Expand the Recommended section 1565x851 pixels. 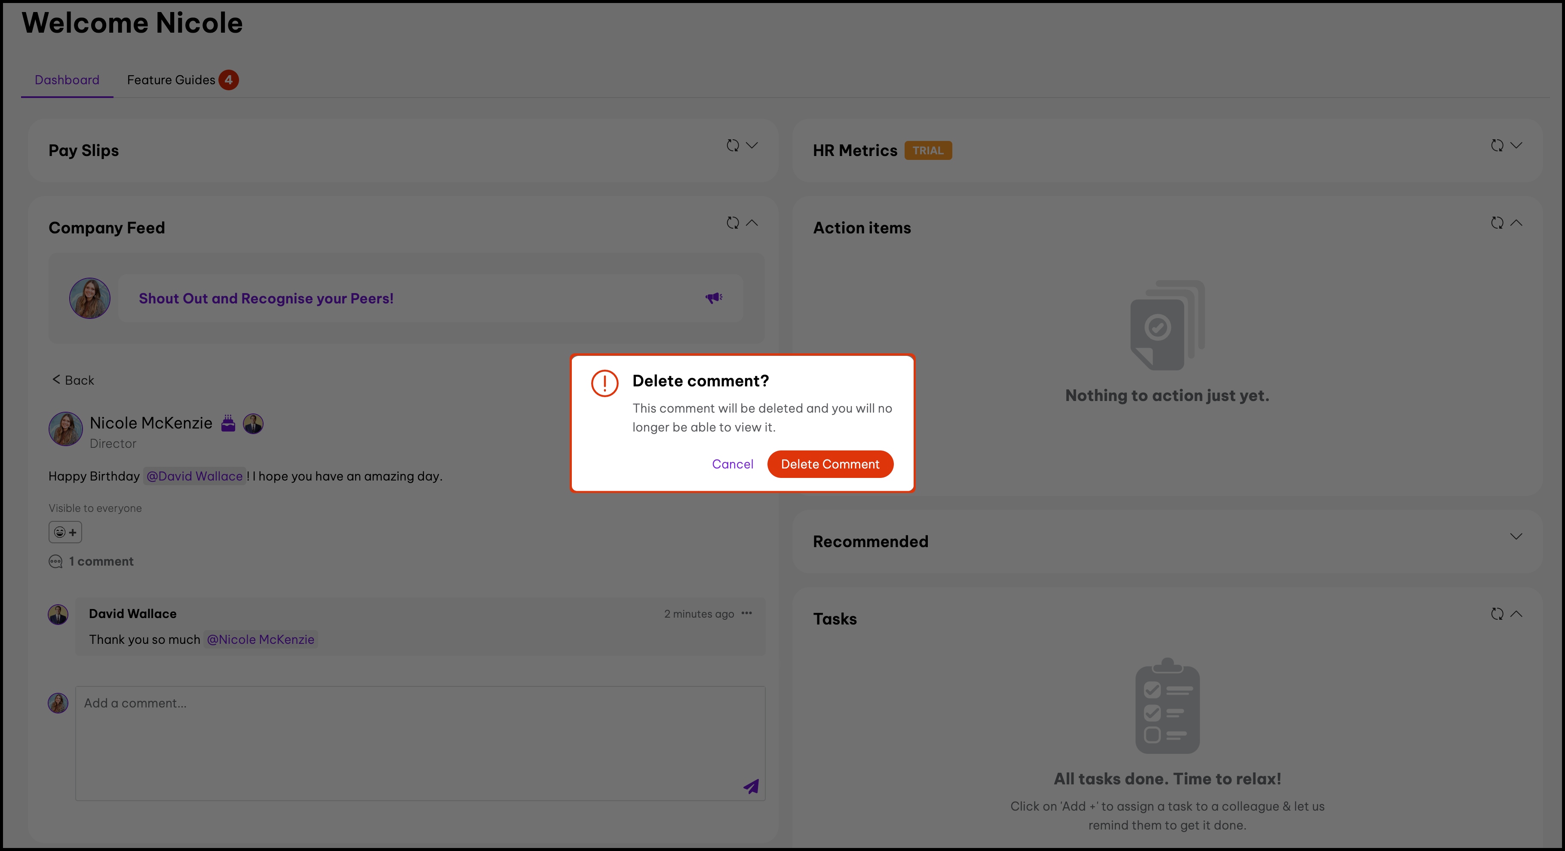[1516, 536]
